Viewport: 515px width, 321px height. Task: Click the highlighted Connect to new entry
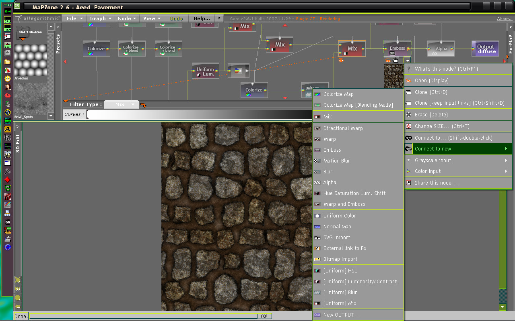458,149
